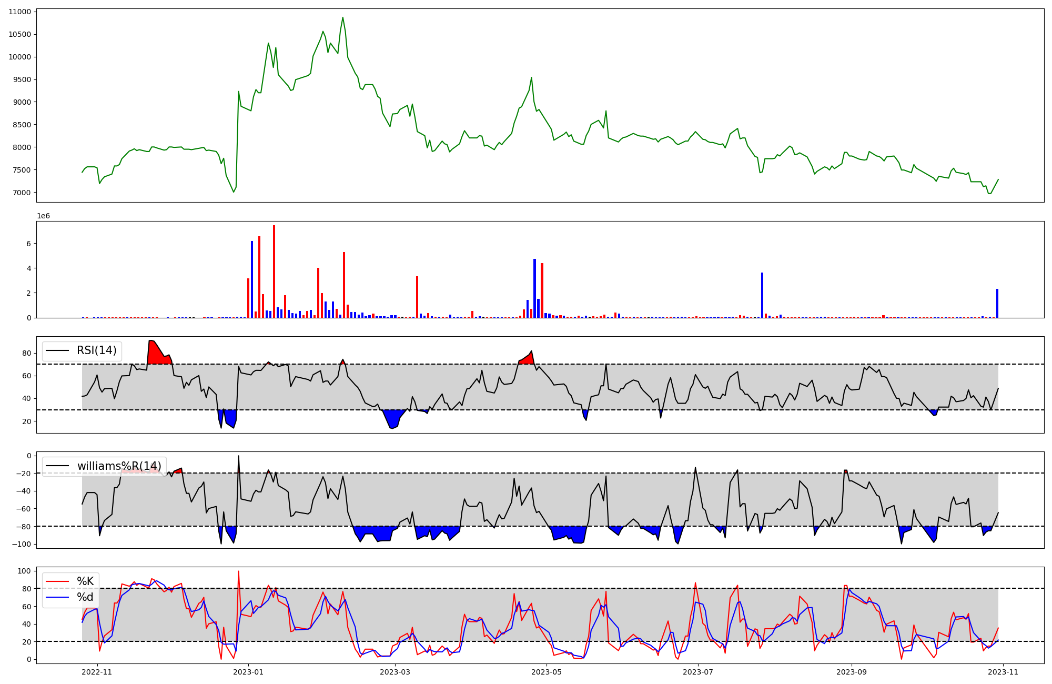The image size is (1052, 684).
Task: Click the %K legend entry
Action: (x=85, y=581)
